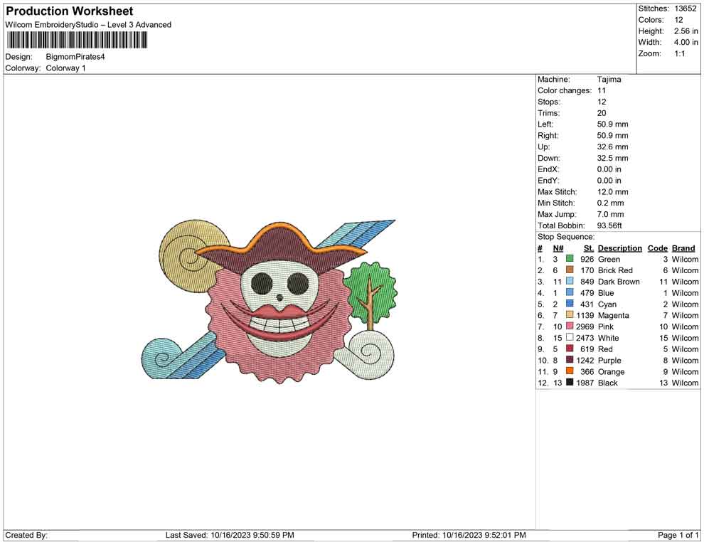
Task: Click the Stitches value '13652'
Action: [685, 9]
